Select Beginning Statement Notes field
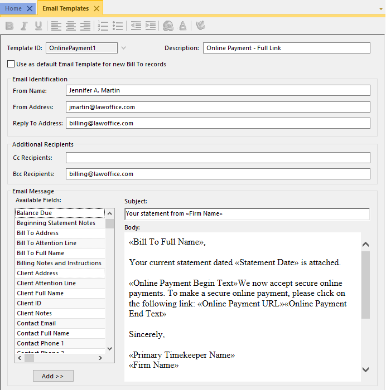 pos(60,223)
